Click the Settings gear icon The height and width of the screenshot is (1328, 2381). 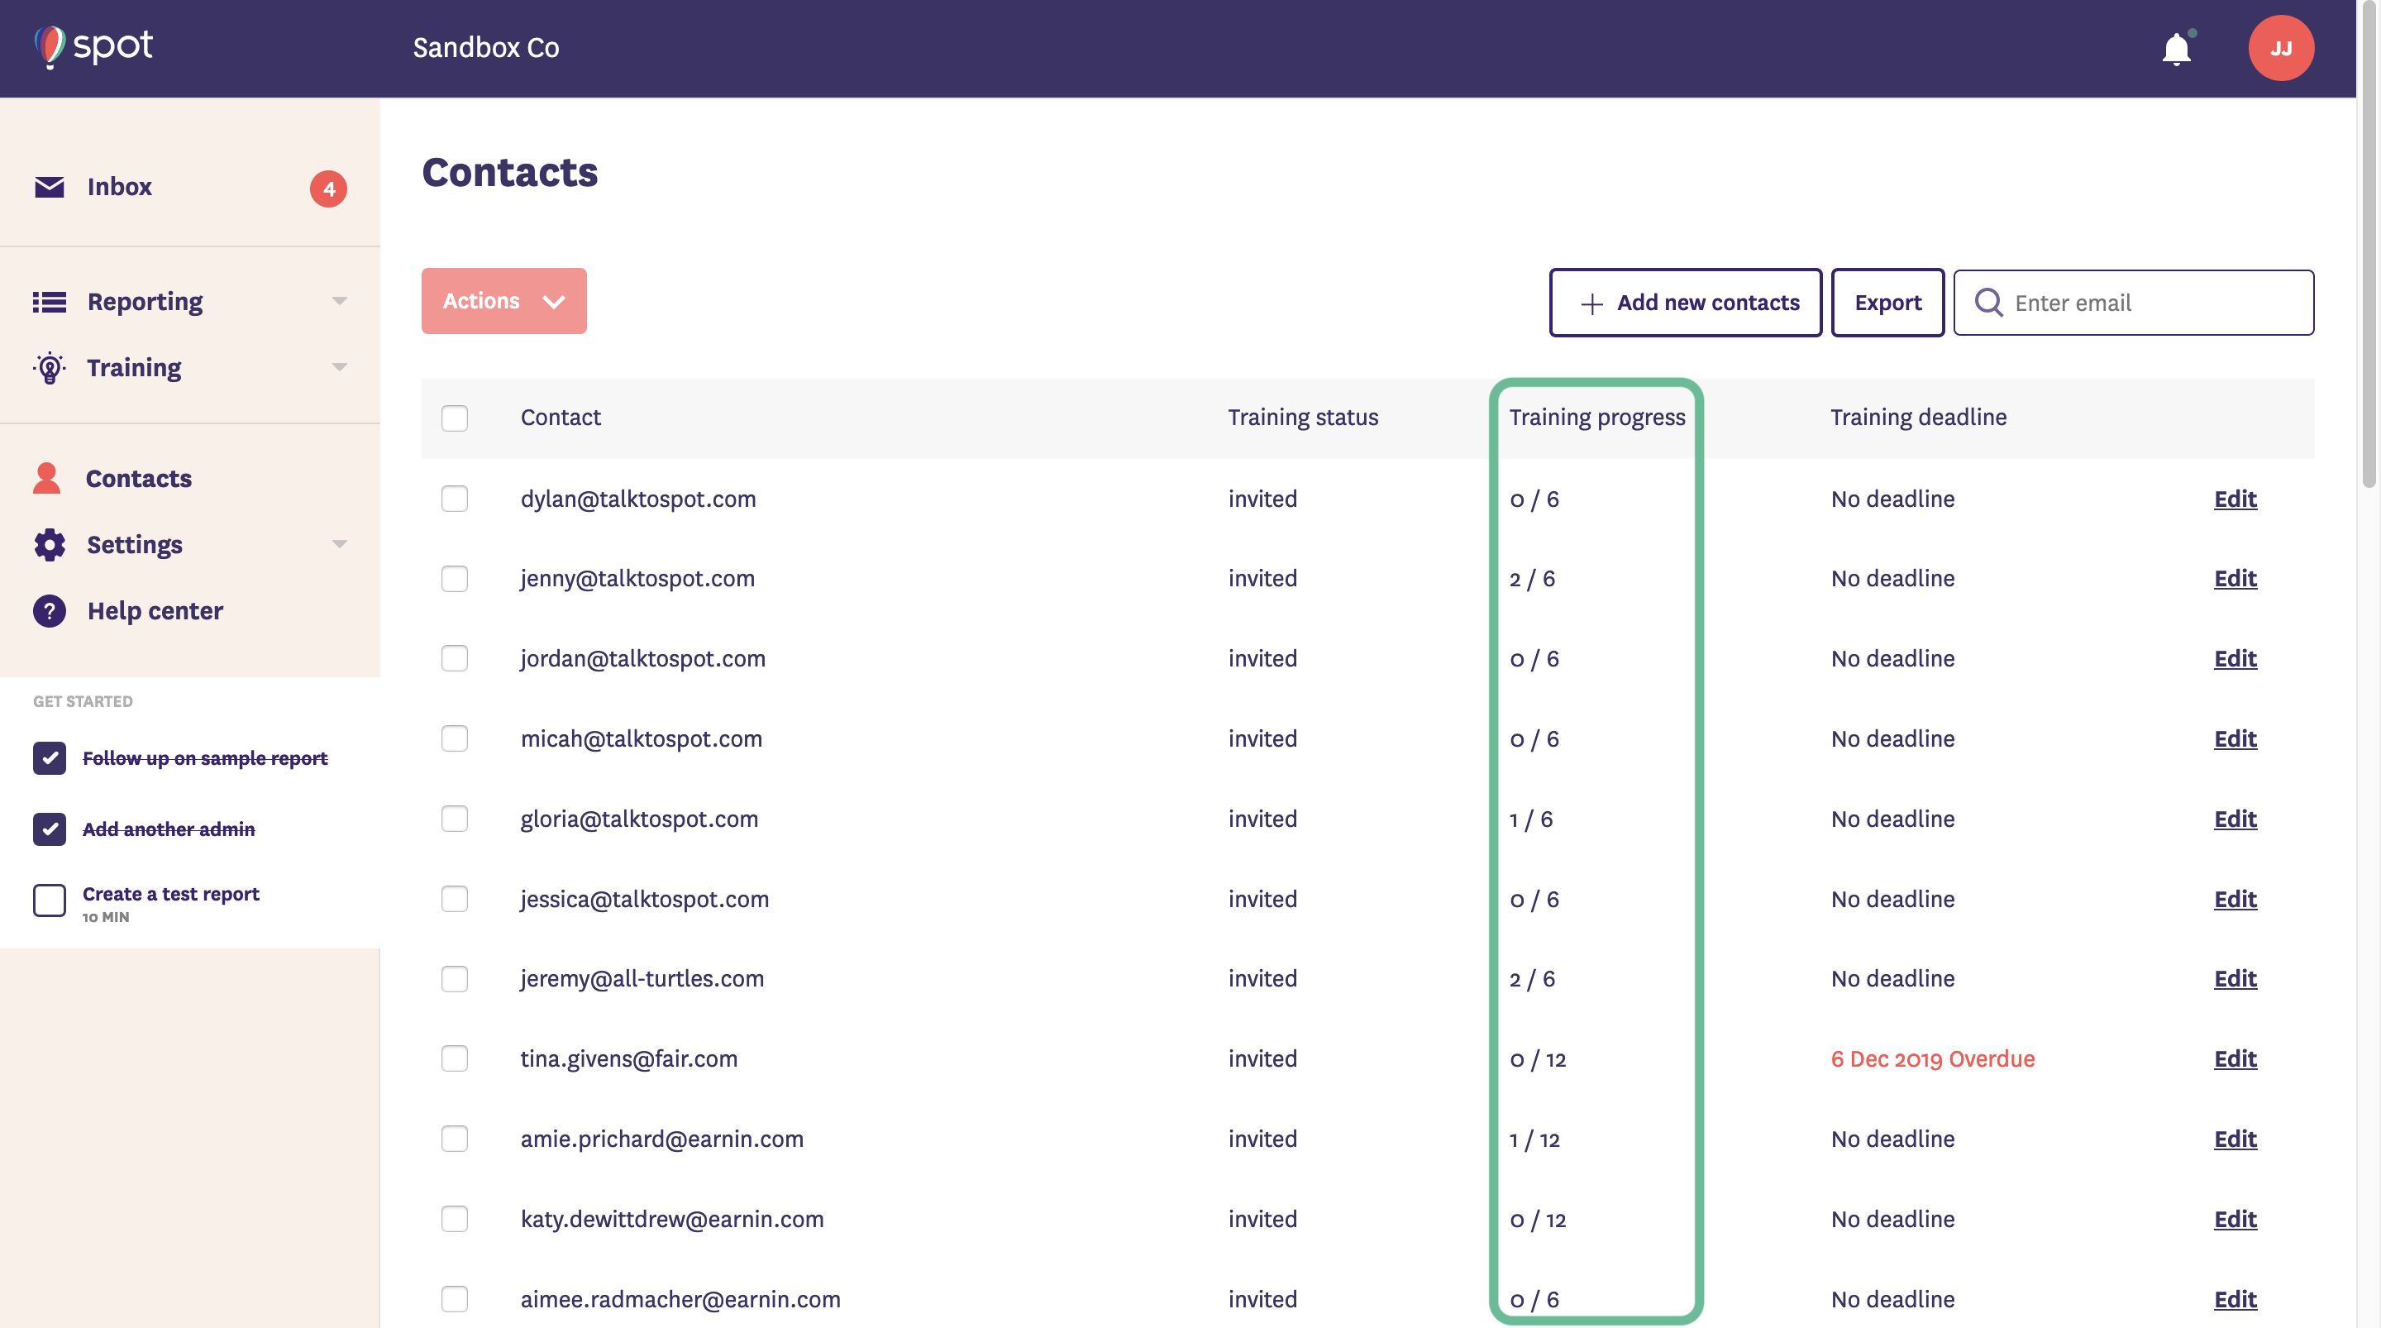[49, 545]
